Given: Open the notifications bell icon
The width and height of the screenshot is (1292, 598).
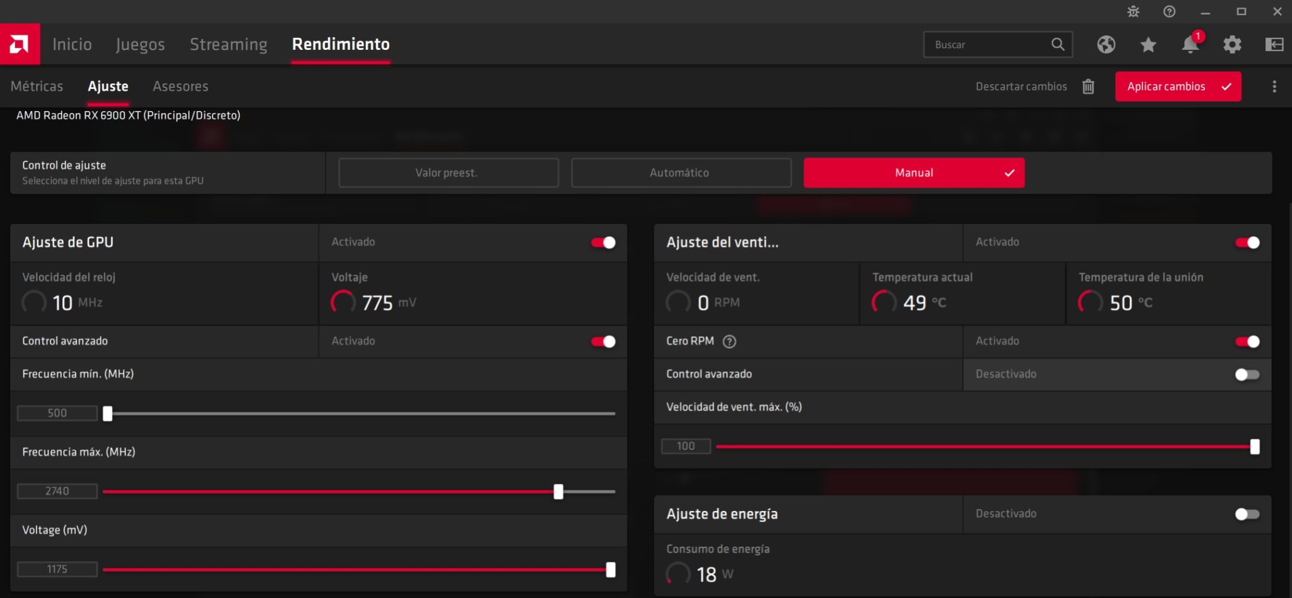Looking at the screenshot, I should coord(1190,44).
